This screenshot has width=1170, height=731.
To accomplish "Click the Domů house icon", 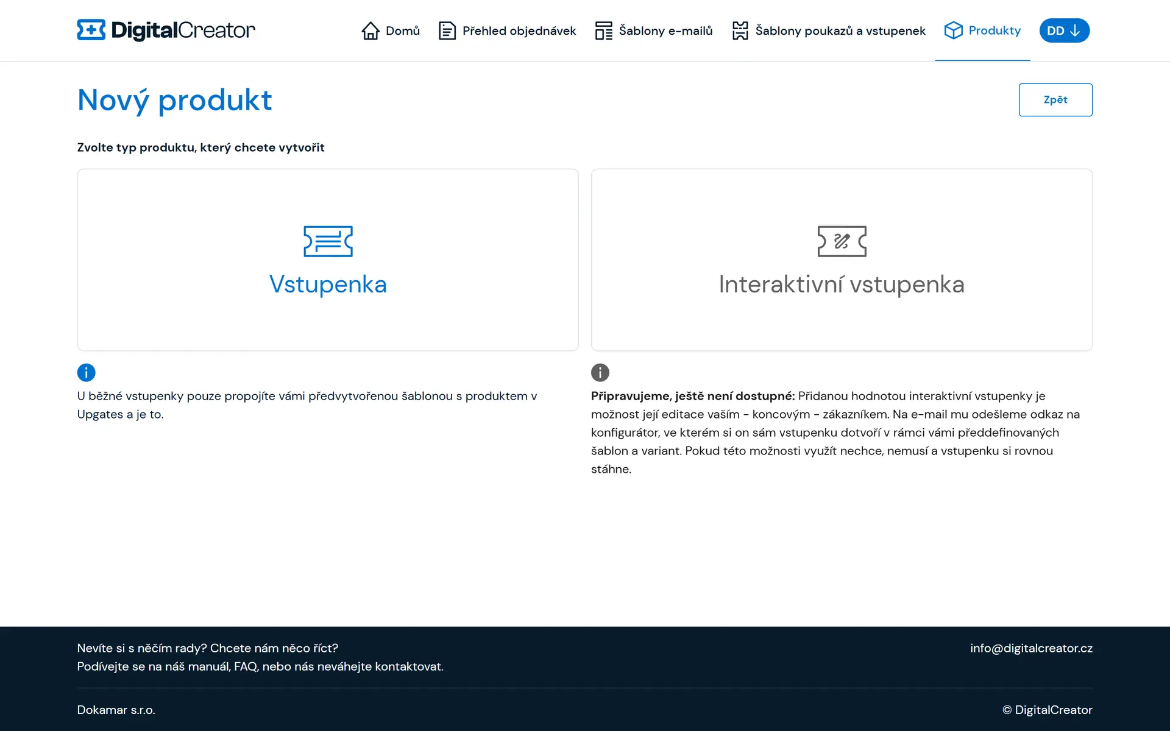I will (370, 30).
